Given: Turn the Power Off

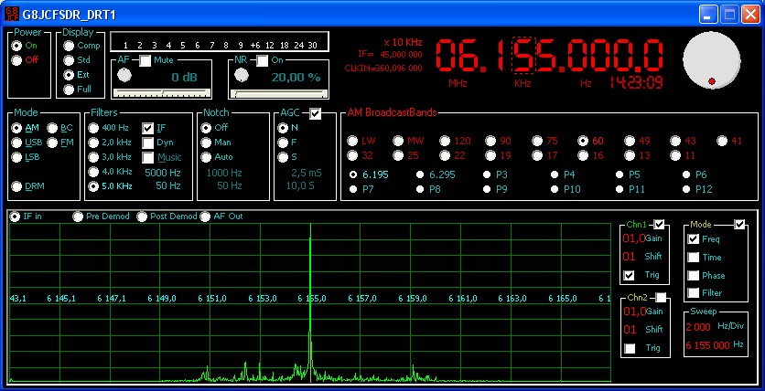Looking at the screenshot, I should (16, 59).
